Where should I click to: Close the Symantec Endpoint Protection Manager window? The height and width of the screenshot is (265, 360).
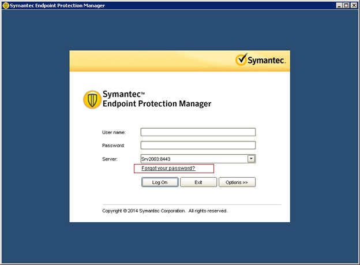point(354,5)
